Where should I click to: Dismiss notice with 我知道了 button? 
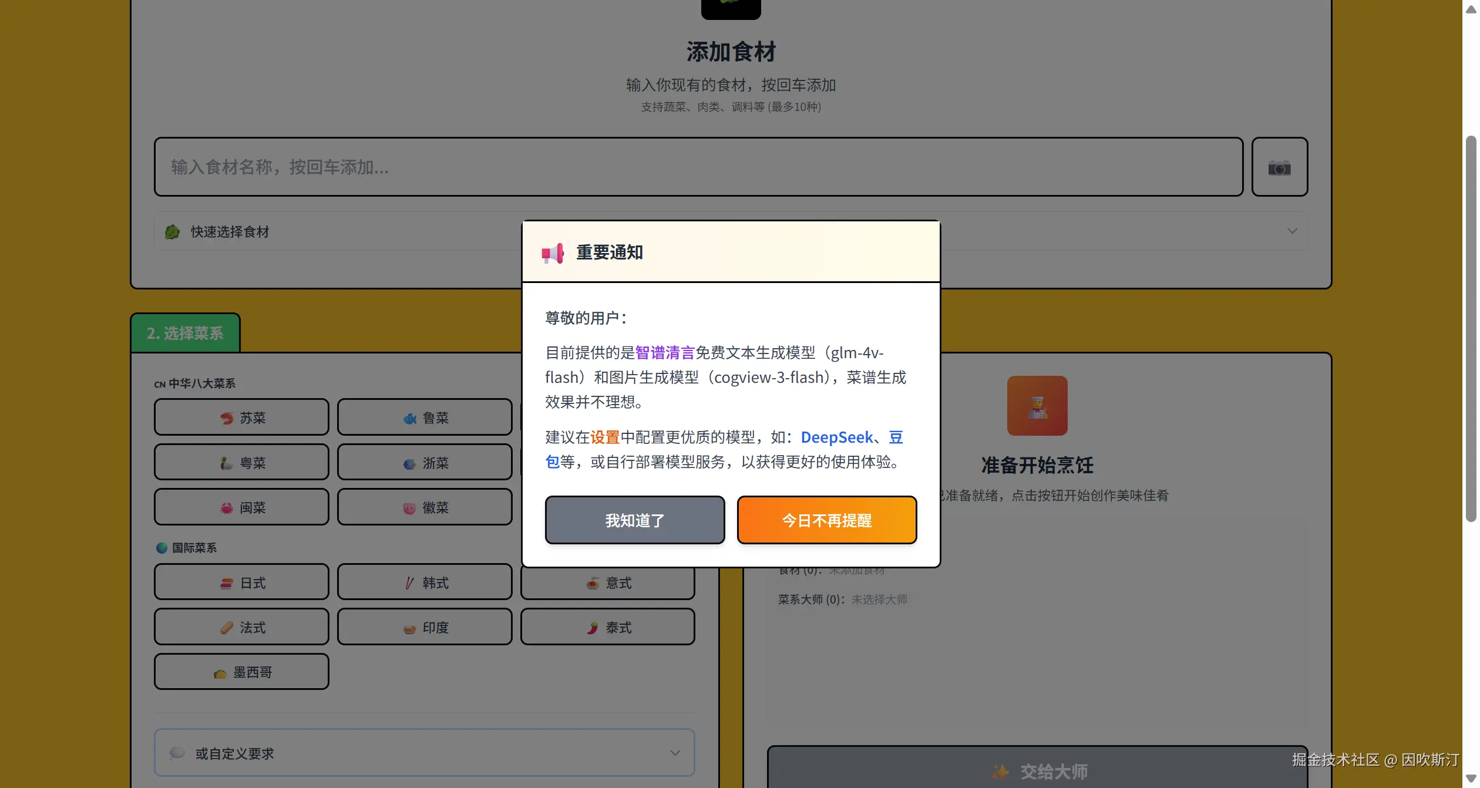(634, 520)
